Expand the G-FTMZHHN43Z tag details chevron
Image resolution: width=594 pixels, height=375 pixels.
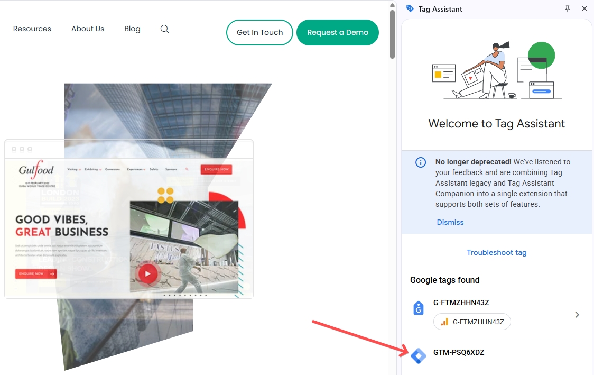(x=577, y=315)
